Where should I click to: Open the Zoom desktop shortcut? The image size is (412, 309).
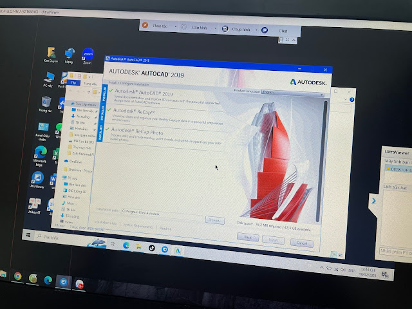[88, 56]
